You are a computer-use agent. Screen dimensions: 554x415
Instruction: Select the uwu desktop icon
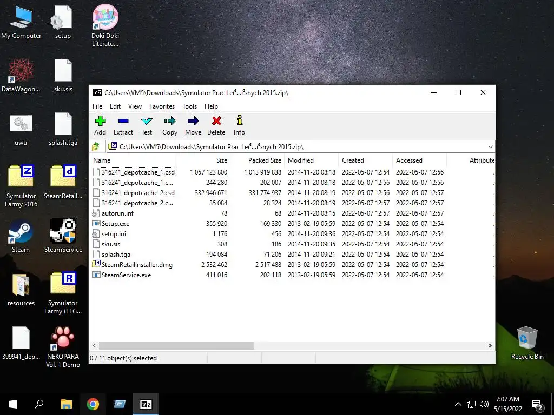tap(21, 130)
